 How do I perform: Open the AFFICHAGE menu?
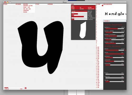tap(18, 4)
